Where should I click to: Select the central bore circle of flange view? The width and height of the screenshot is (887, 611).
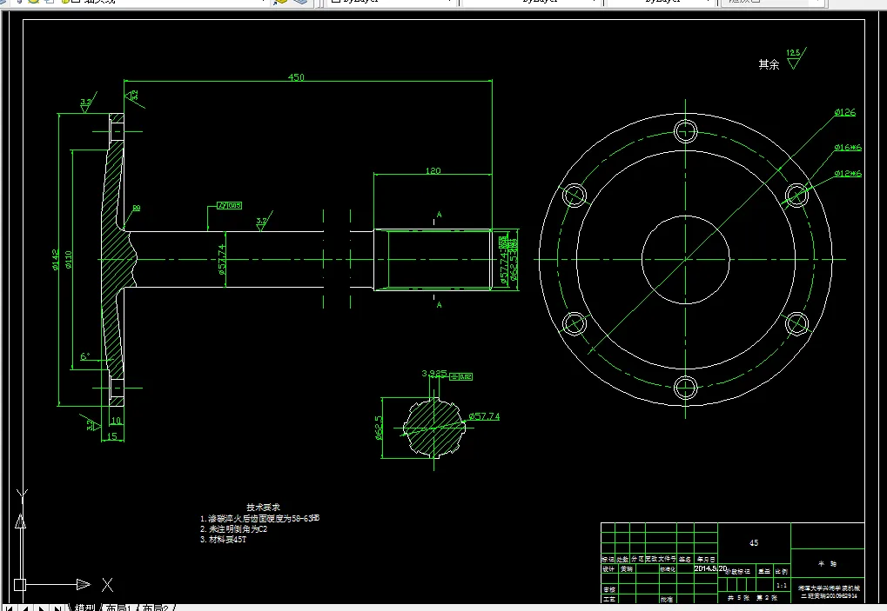686,259
